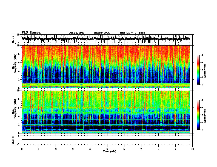Click the 'ch.3(V)' axis label

pyautogui.click(x=13, y=140)
